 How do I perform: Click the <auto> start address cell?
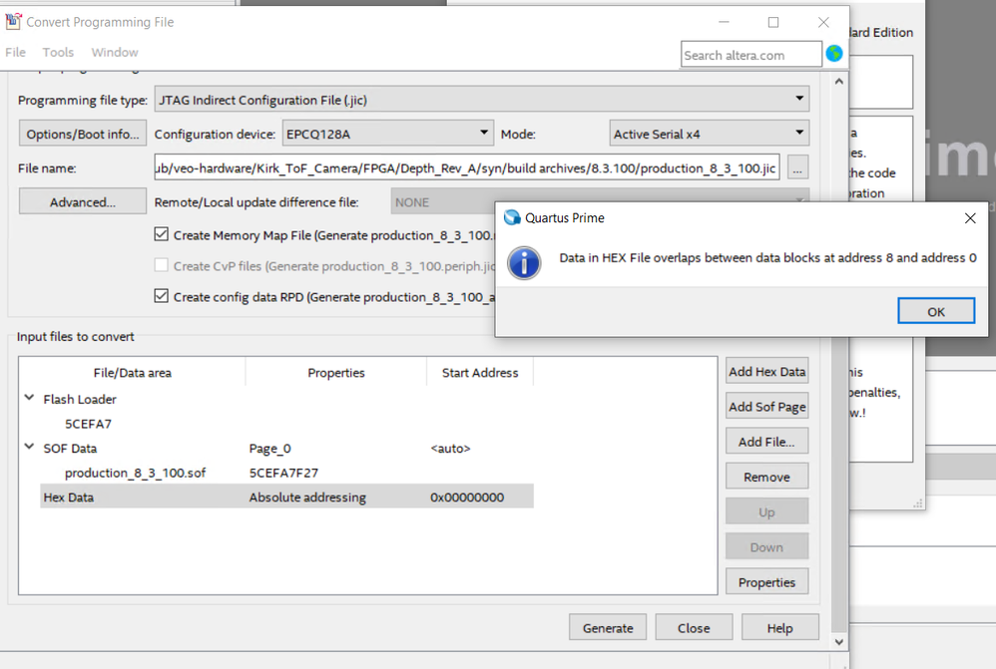coord(450,448)
